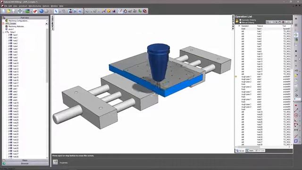Image resolution: width=302 pixels, height=170 pixels.
Task: Click the Part View vertical scrollbar
Action: pyautogui.click(x=47, y=56)
